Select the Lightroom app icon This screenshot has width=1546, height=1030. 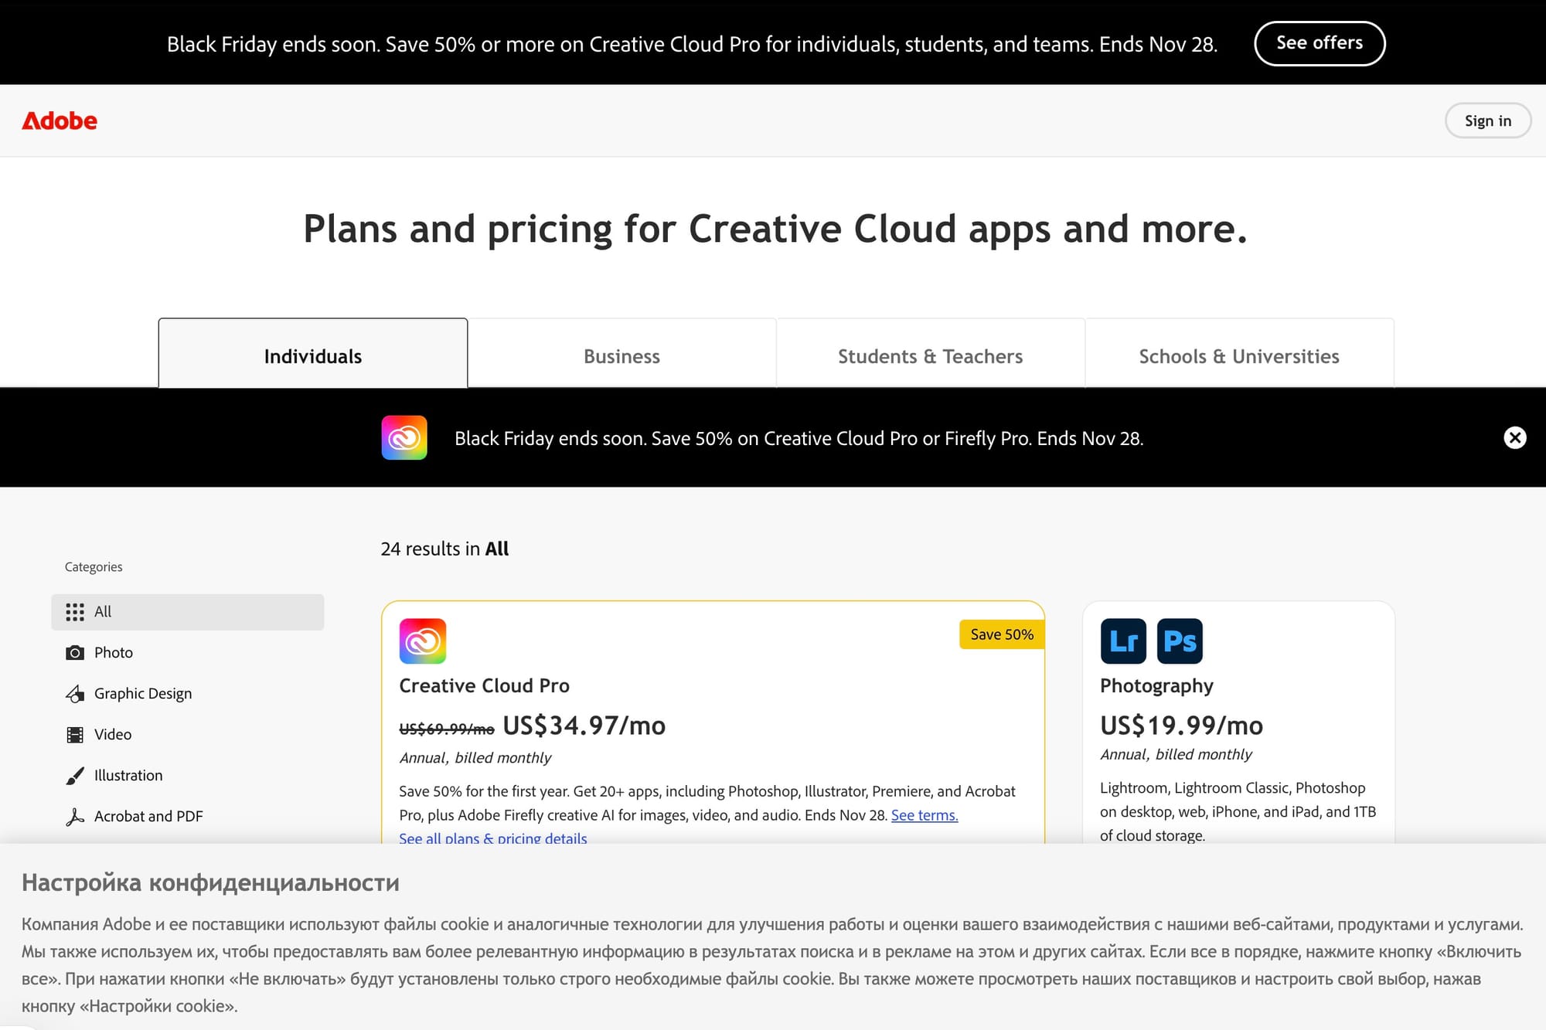click(1122, 641)
